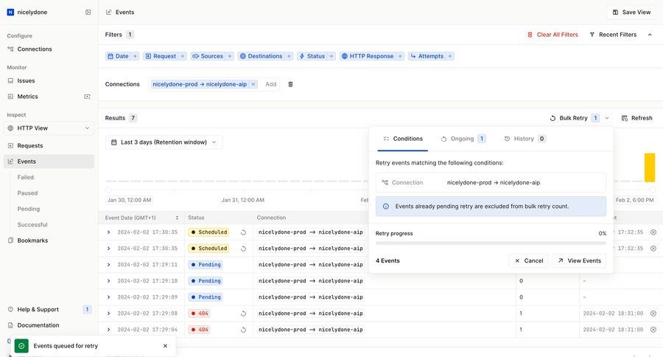Dismiss the 'Events queued for retry' toast
This screenshot has width=663, height=357.
click(x=165, y=346)
